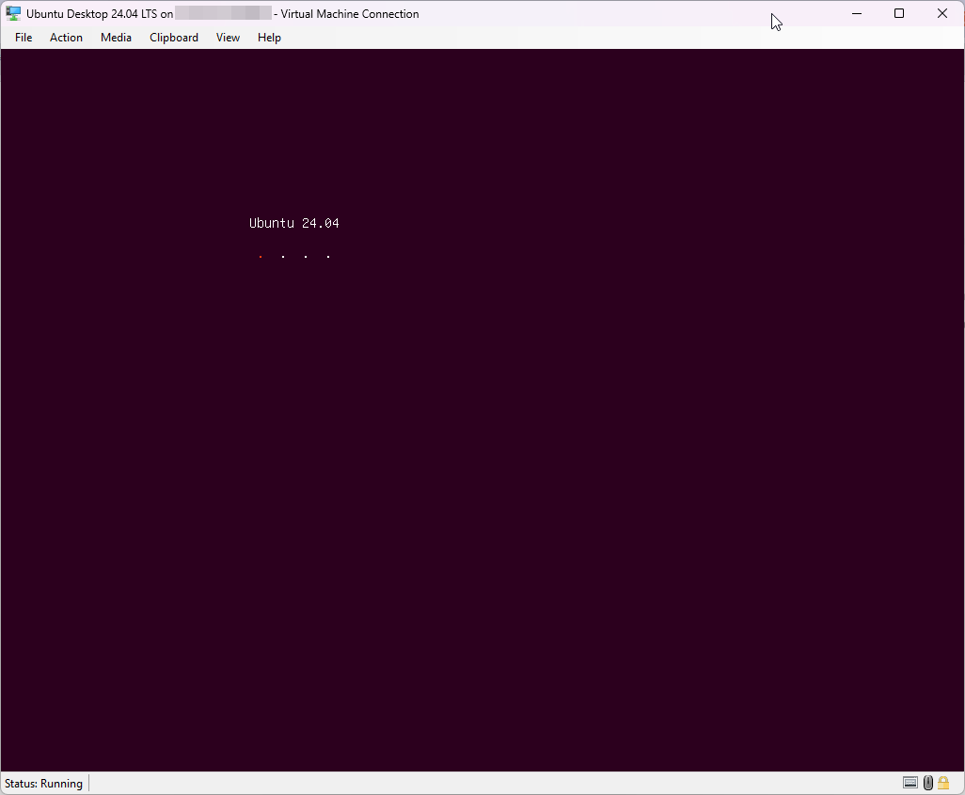Click the rightmost dot of the boot spinner

tap(327, 255)
